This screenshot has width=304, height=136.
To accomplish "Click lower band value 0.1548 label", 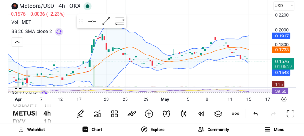I will coord(281,73).
